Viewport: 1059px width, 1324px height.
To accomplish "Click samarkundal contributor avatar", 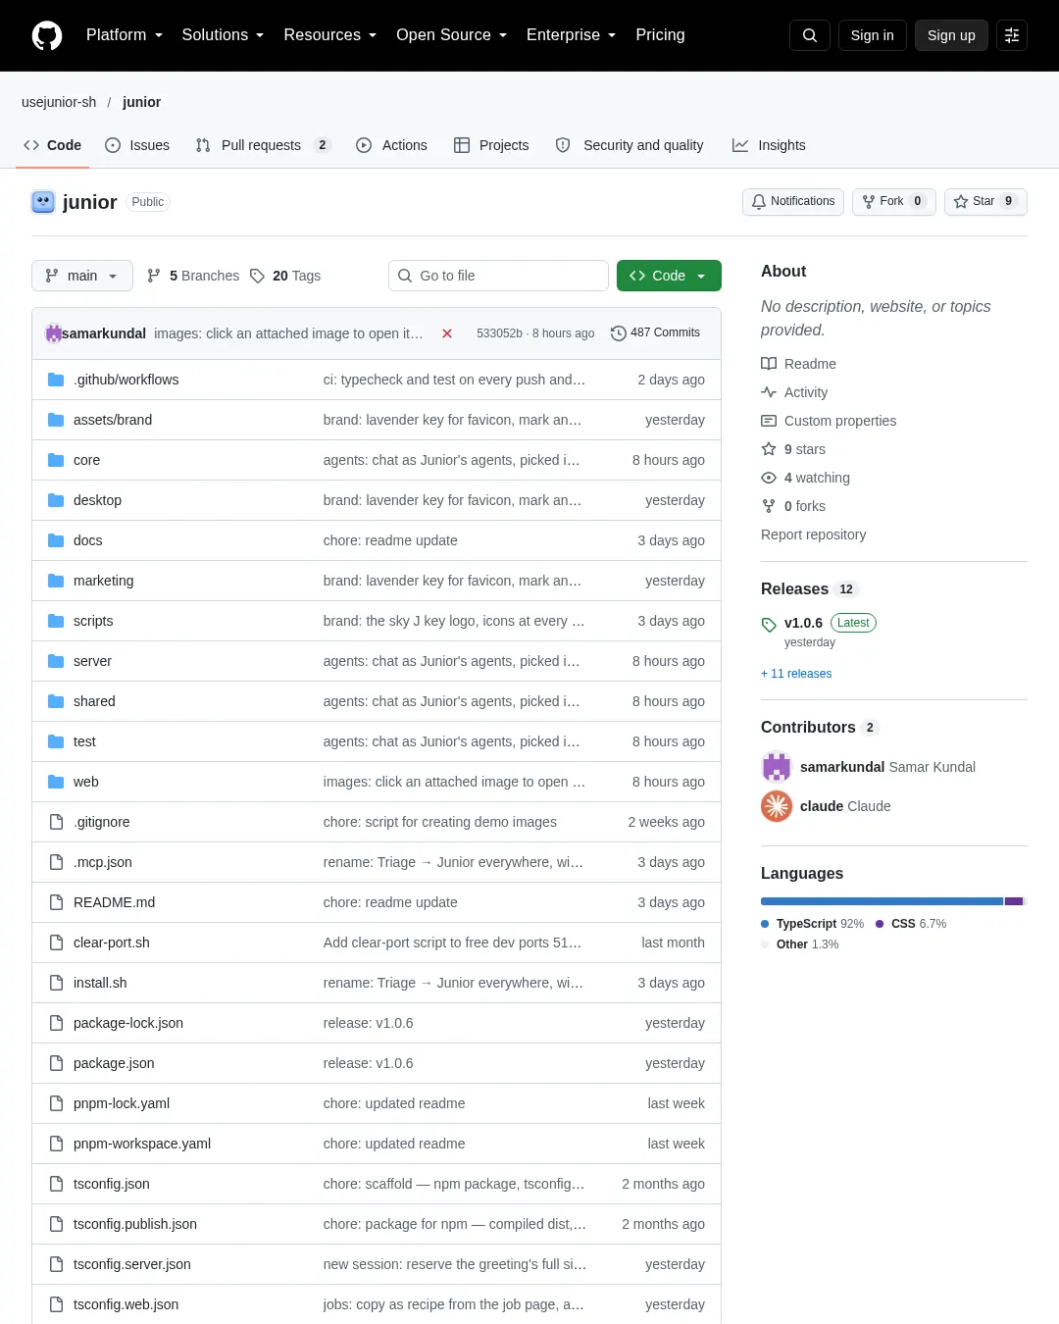I will tap(777, 767).
